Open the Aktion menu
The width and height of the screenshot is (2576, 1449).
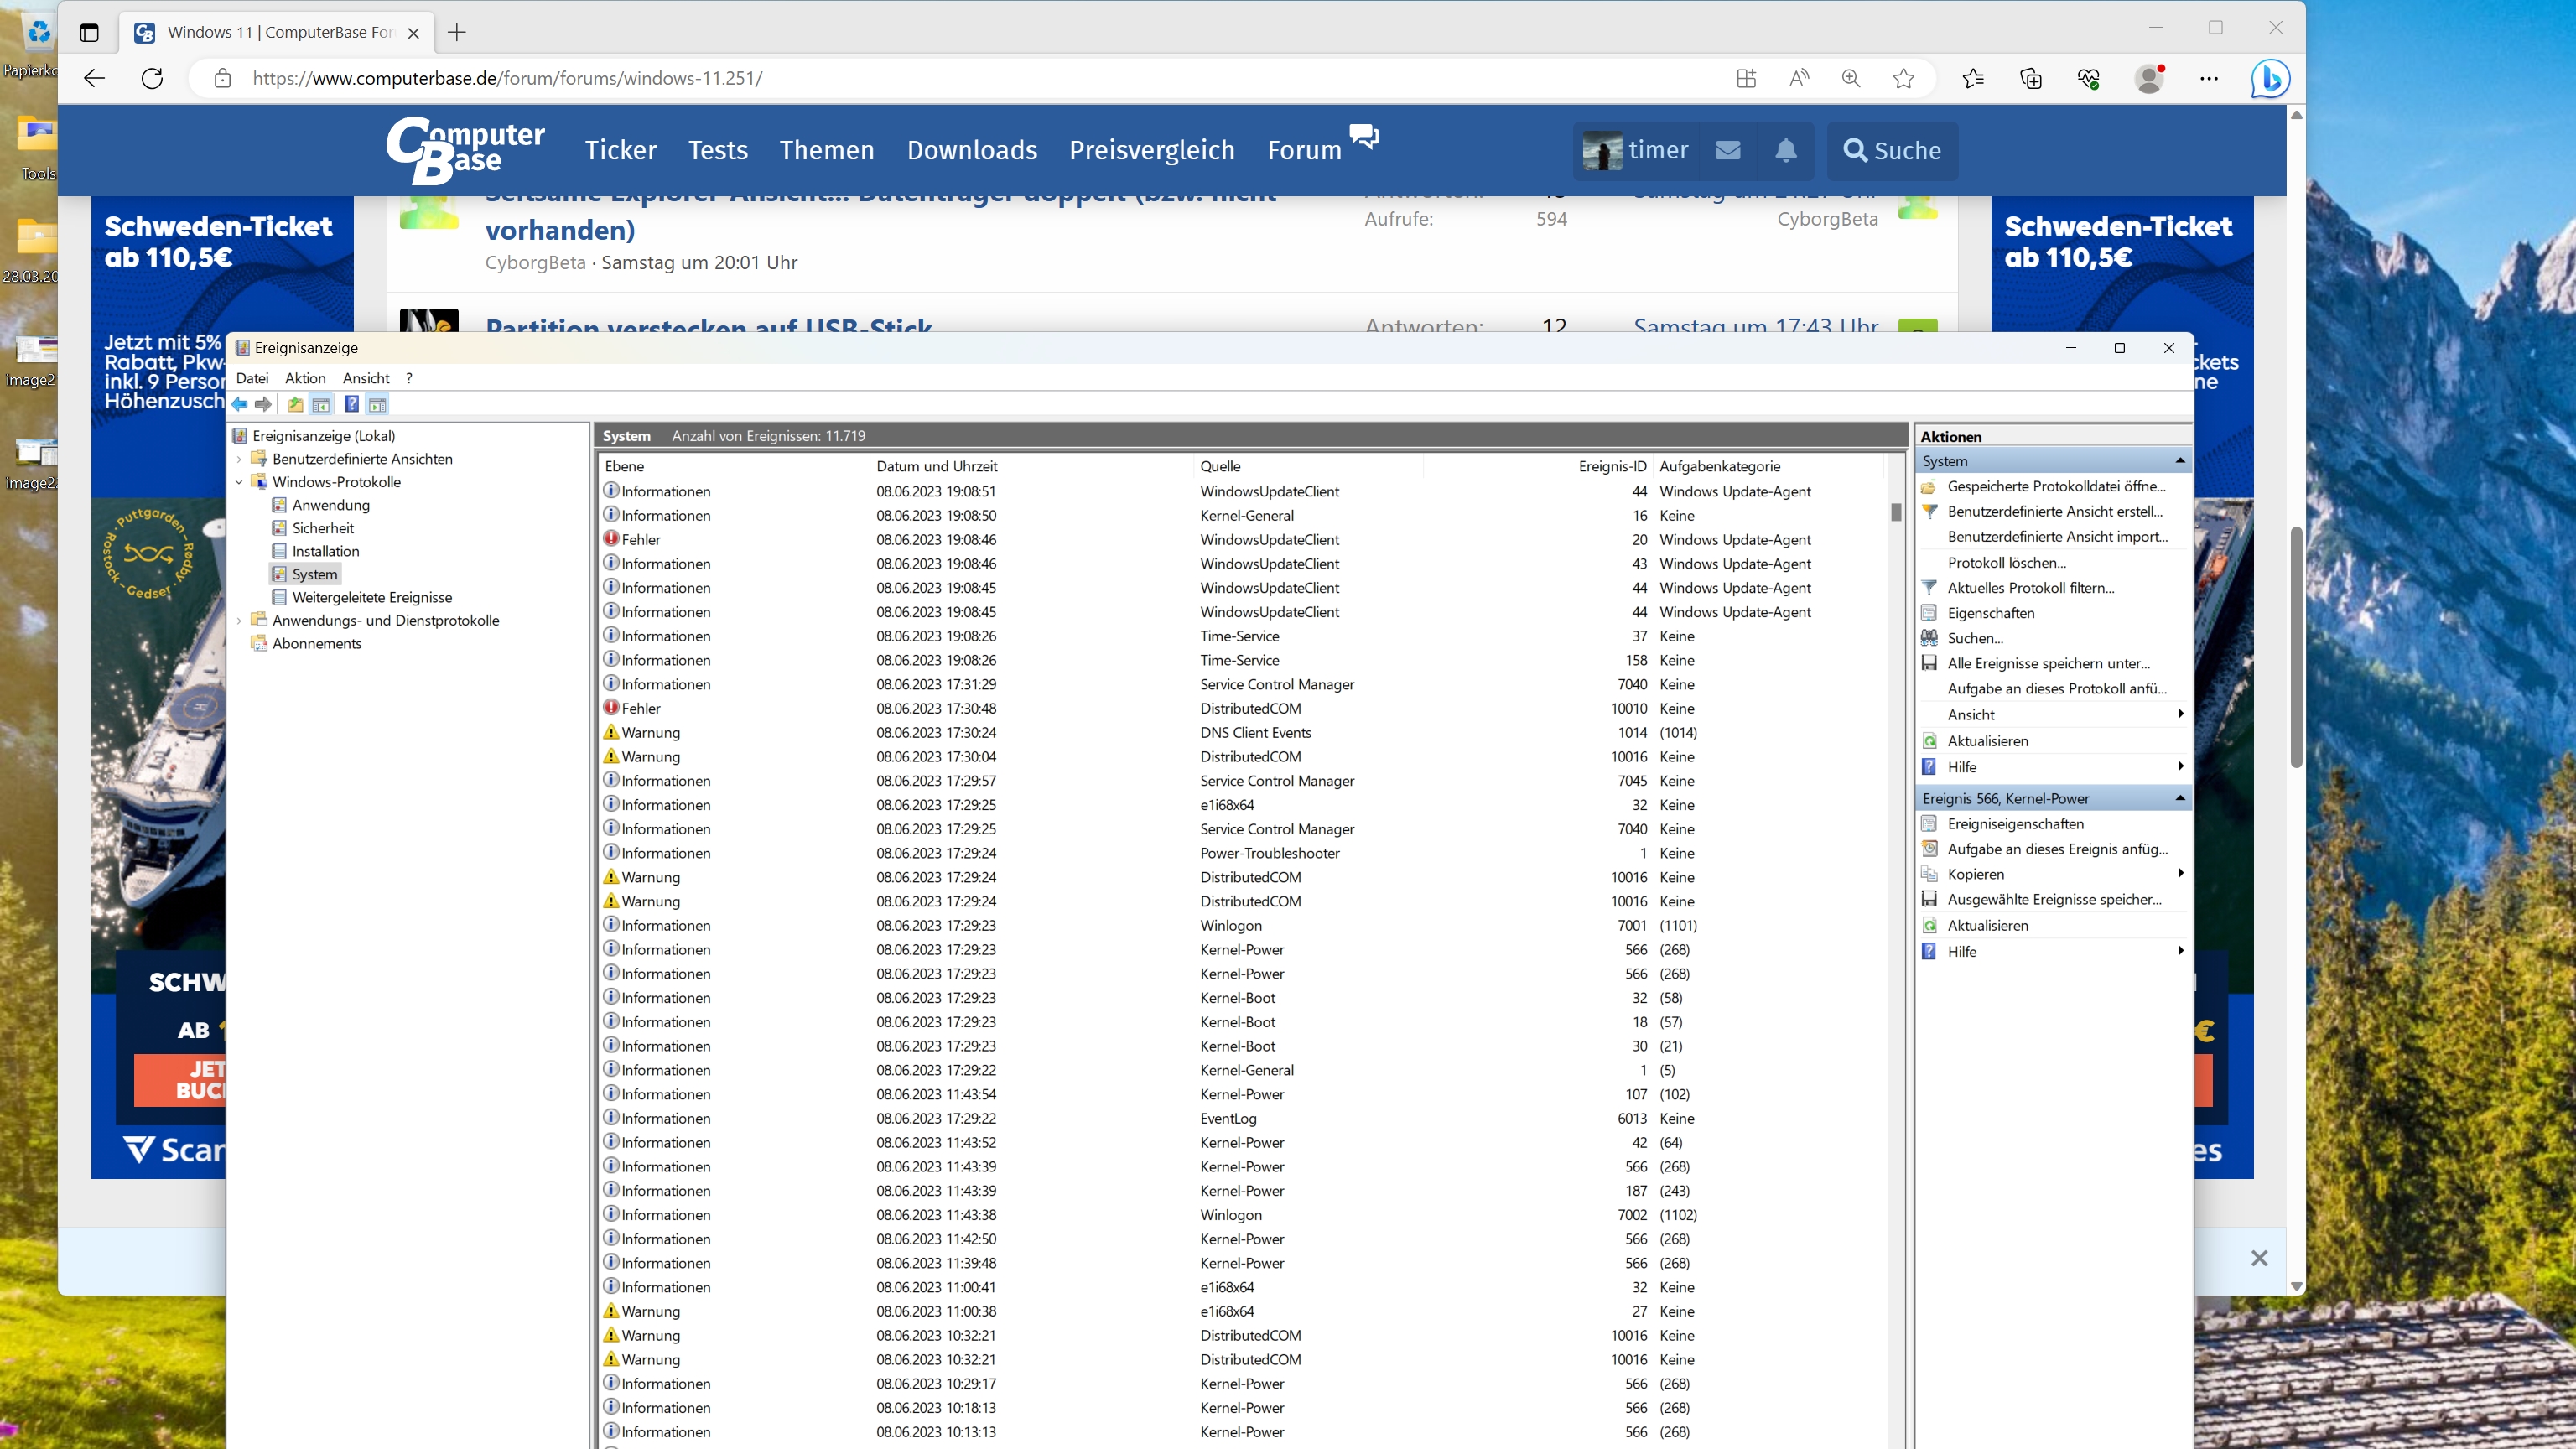pyautogui.click(x=305, y=378)
